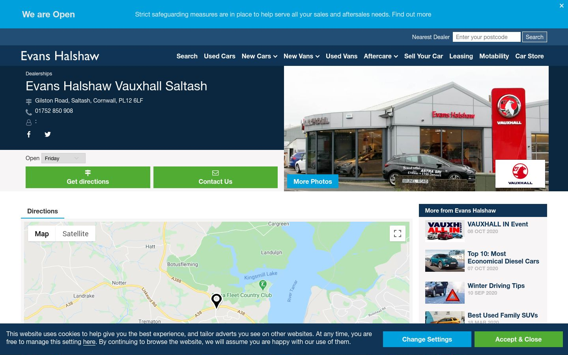Select the Directions tab
568x355 pixels.
pyautogui.click(x=43, y=211)
